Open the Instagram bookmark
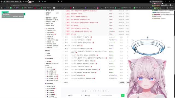This screenshot has width=175, height=98. (100, 8)
